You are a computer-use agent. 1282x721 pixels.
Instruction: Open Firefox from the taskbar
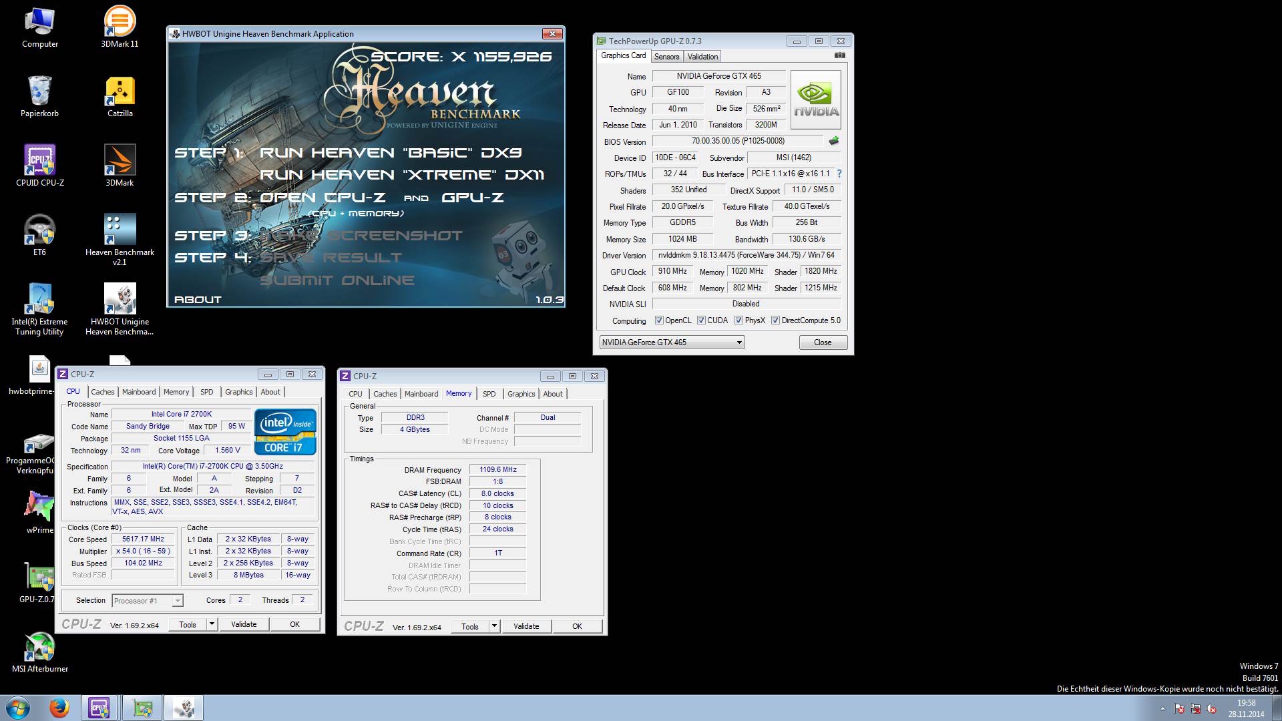[x=59, y=708]
